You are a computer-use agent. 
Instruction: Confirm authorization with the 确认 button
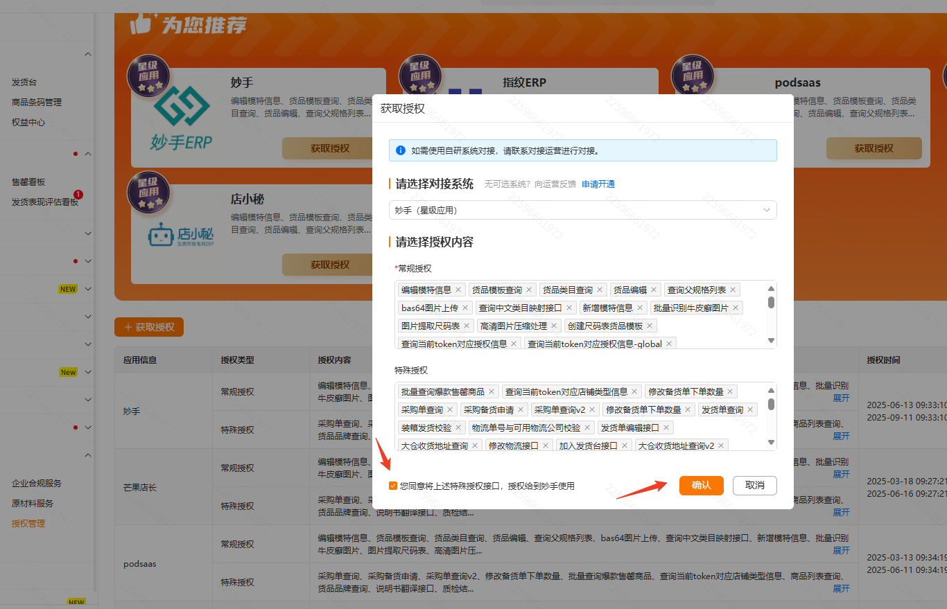702,486
